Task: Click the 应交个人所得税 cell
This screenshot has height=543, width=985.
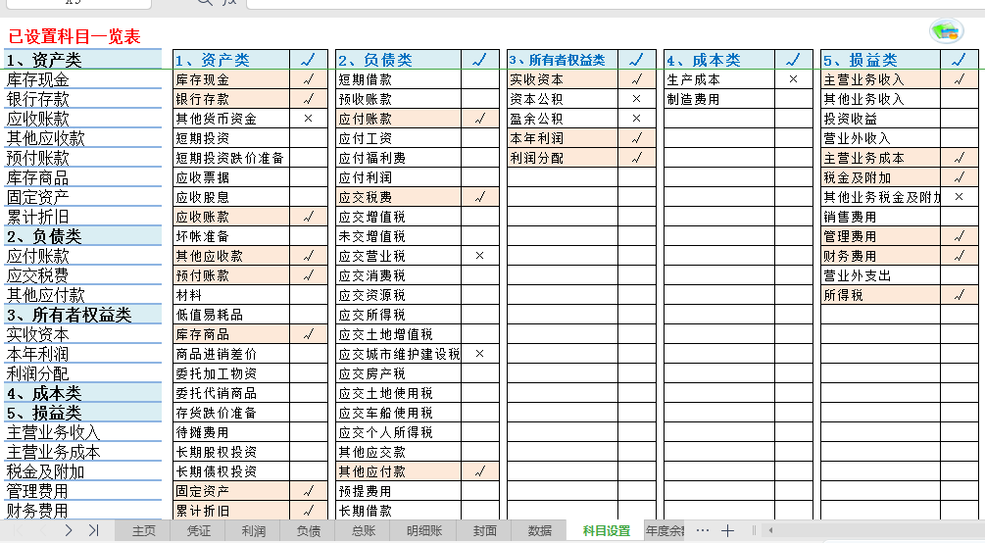Action: tap(398, 432)
